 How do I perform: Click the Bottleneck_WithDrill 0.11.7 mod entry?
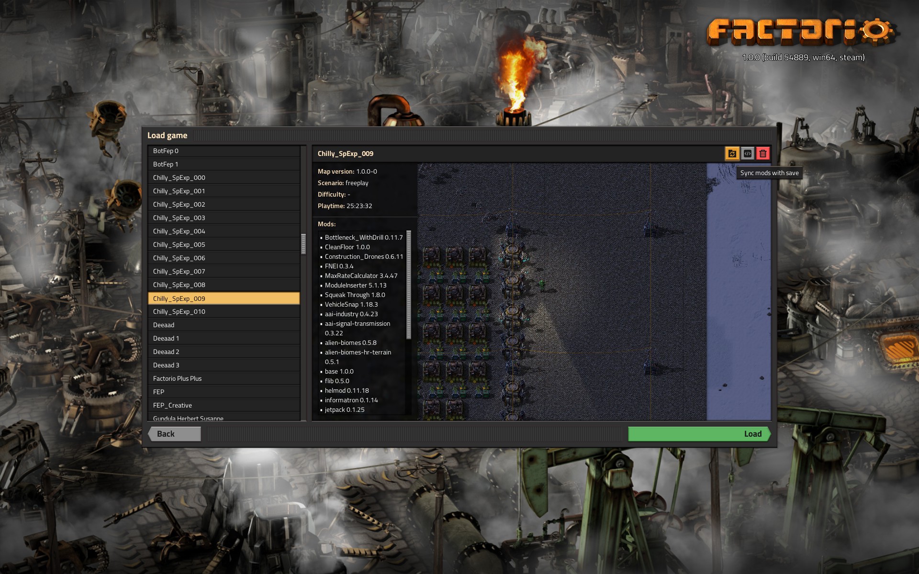(x=364, y=237)
